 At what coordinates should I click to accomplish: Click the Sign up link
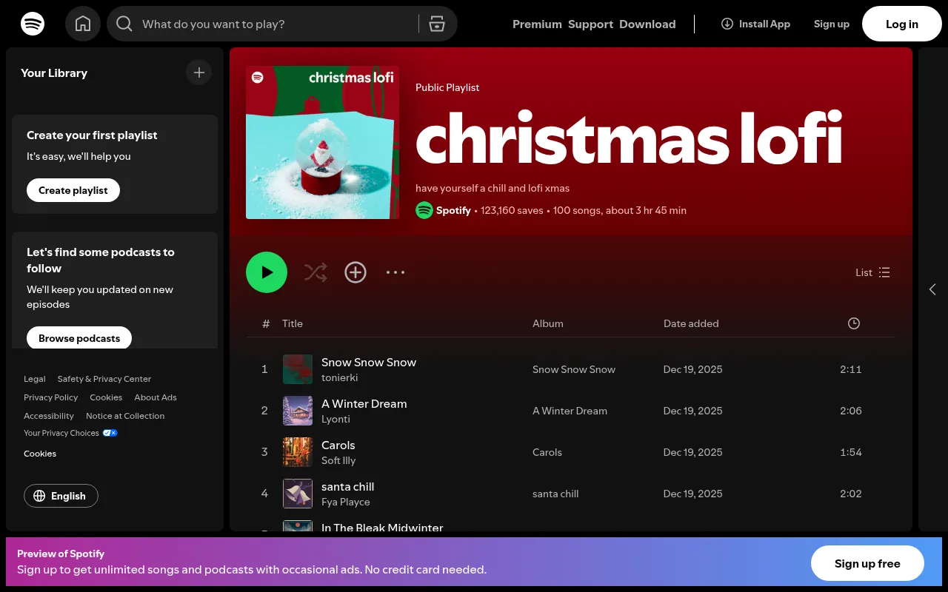click(832, 24)
